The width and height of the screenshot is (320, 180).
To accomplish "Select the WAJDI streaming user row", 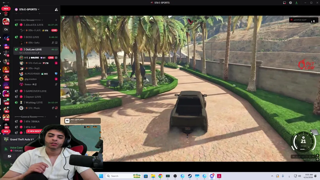I will pos(39,58).
